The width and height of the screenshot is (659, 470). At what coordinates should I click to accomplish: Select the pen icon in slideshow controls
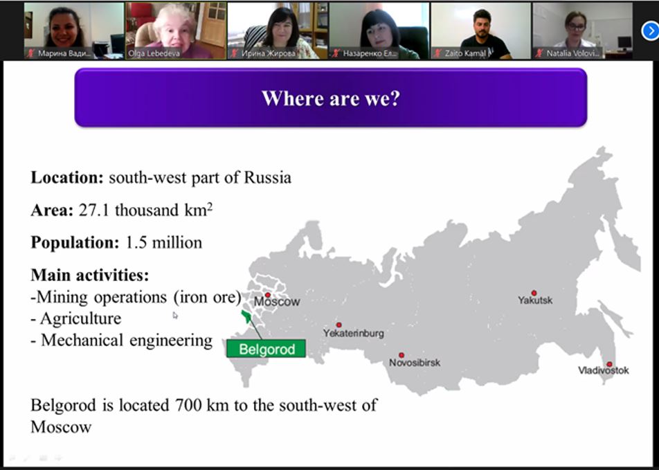click(26, 458)
